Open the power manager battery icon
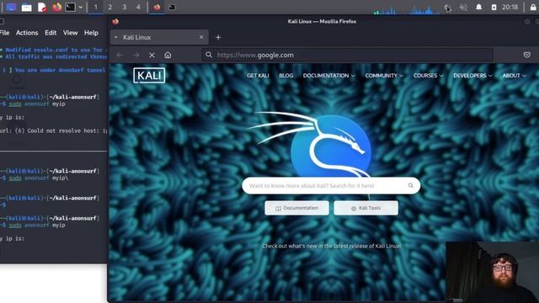The width and height of the screenshot is (539, 303). [x=494, y=8]
